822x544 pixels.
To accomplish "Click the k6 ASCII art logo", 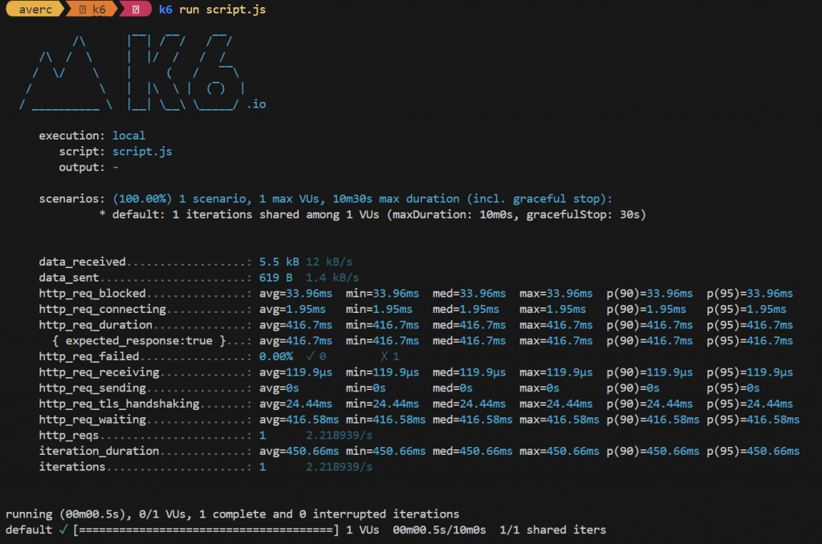I will pos(132,71).
